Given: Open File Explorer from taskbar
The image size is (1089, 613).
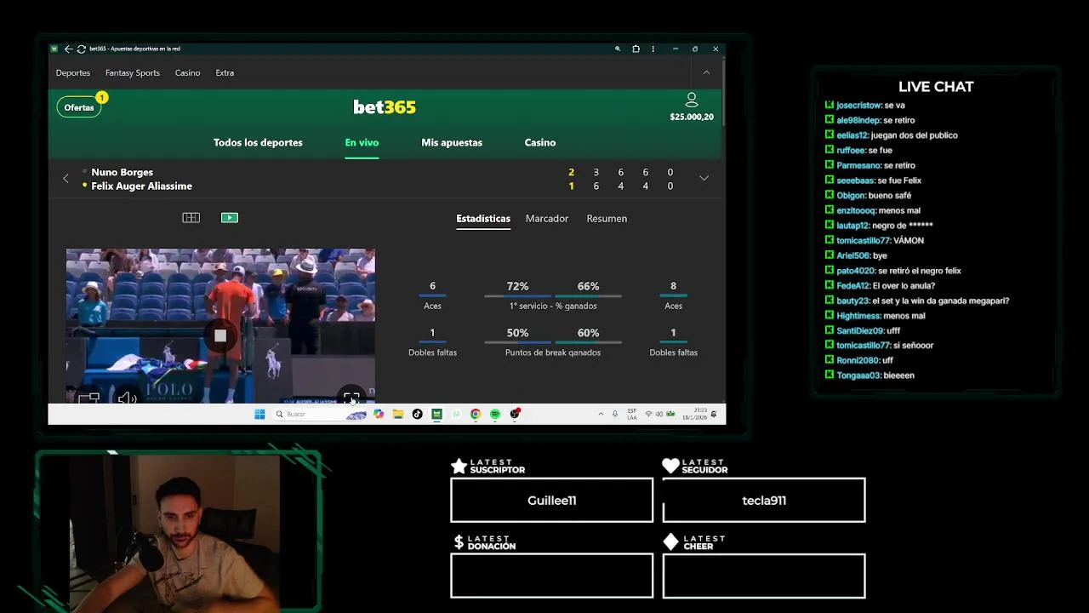Looking at the screenshot, I should pyautogui.click(x=397, y=415).
